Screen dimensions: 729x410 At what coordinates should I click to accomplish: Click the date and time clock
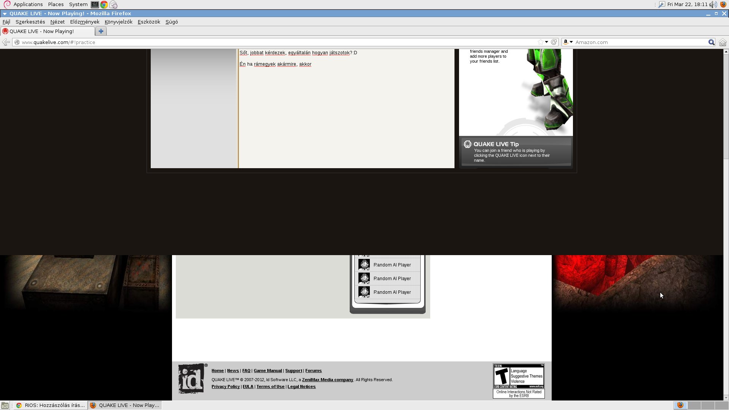tap(687, 5)
